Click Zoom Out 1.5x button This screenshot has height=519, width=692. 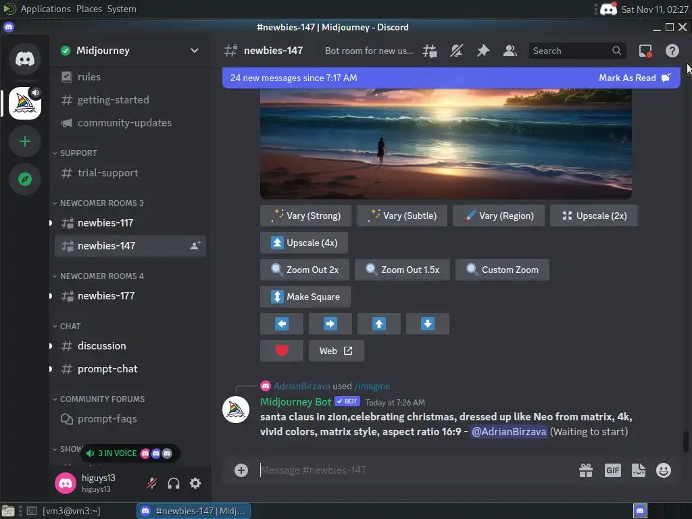pyautogui.click(x=402, y=270)
